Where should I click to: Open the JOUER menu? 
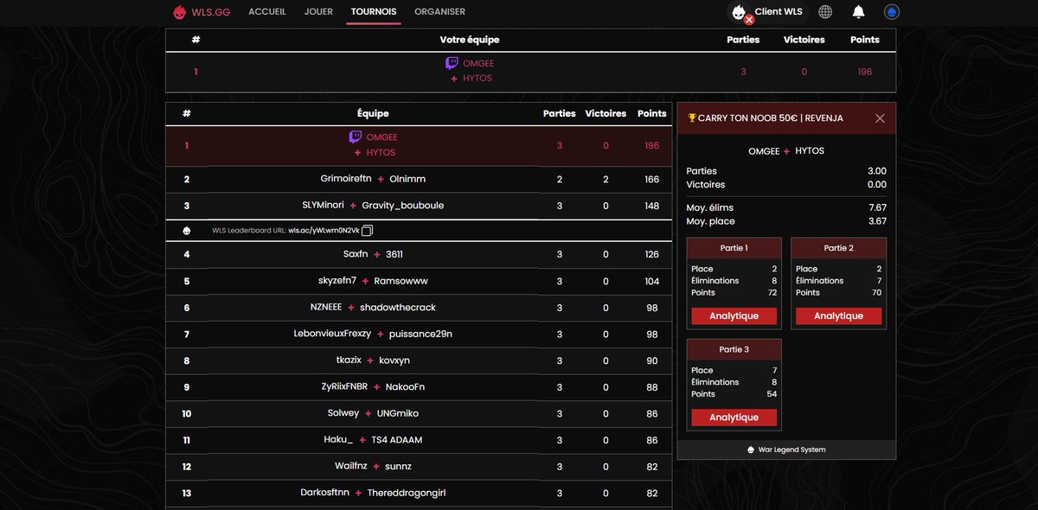[318, 12]
